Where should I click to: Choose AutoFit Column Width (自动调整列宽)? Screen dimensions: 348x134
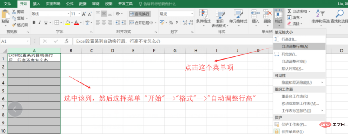pos(299,61)
